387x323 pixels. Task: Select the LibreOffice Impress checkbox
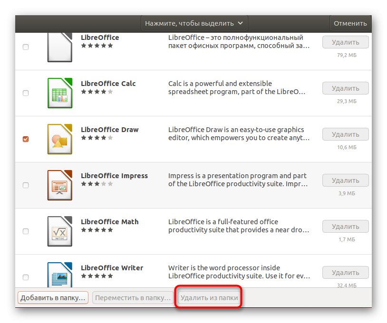(26, 185)
